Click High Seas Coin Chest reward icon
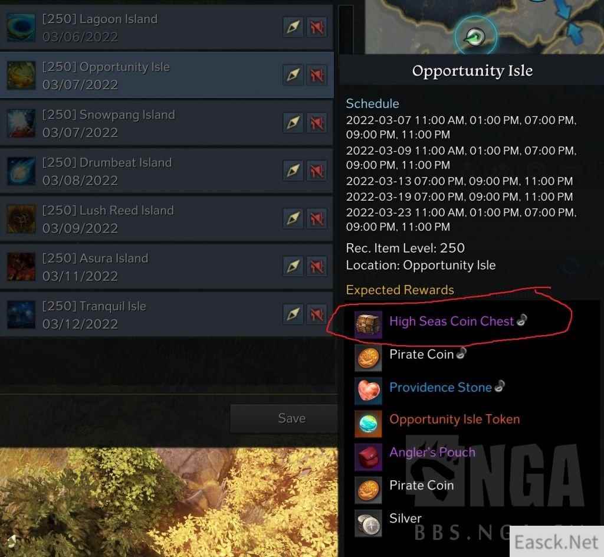Viewport: 604px width, 557px height. (x=368, y=325)
